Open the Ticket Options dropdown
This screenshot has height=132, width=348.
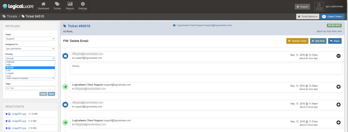308,17
